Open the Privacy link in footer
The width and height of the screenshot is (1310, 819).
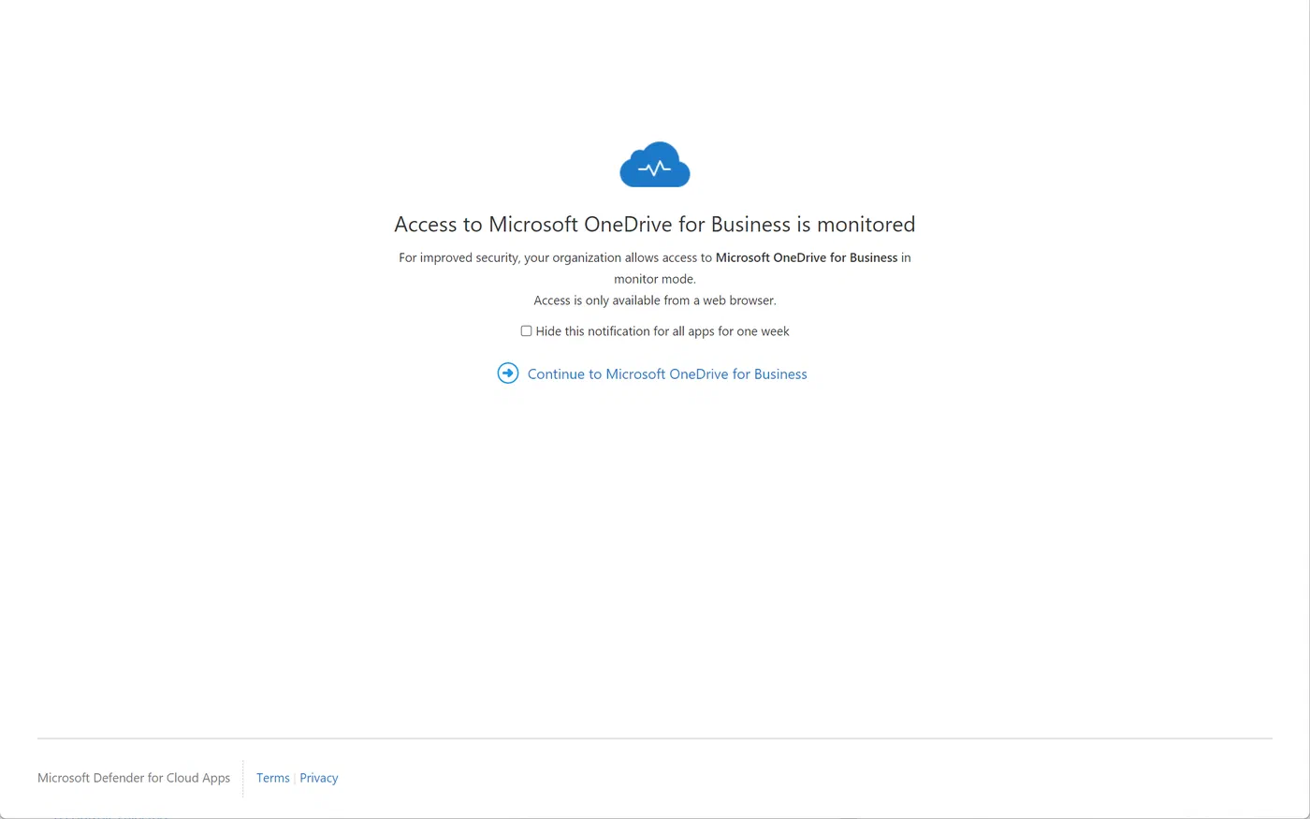(x=319, y=778)
